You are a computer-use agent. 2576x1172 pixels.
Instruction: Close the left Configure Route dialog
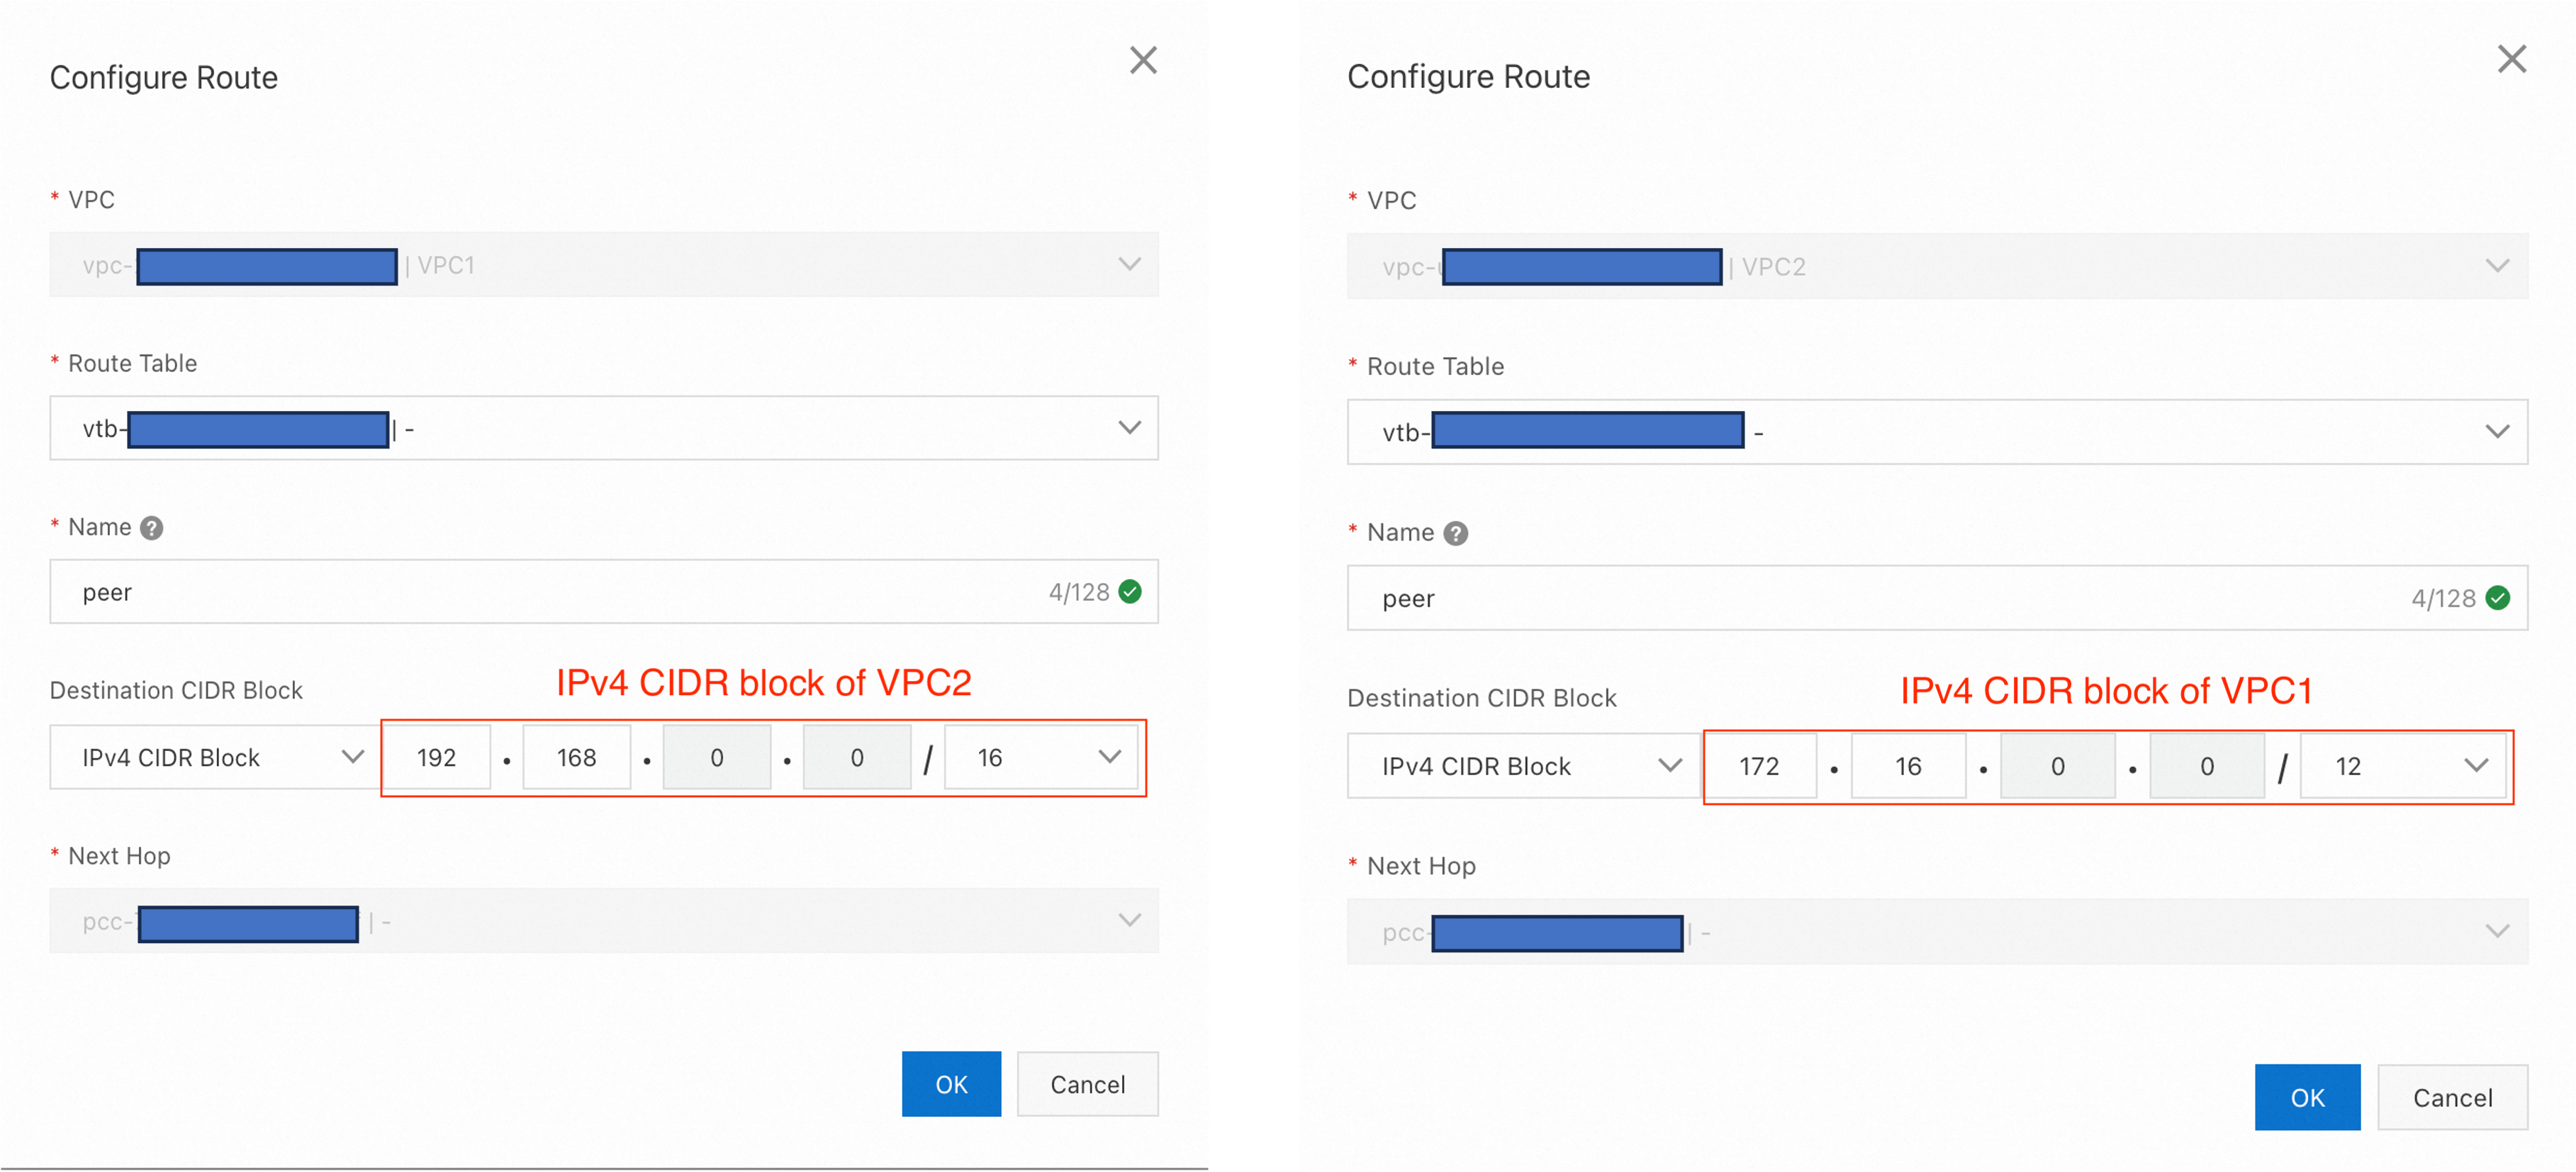(1143, 60)
